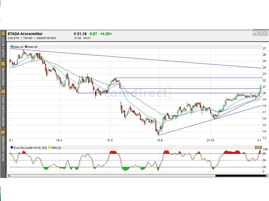Click the stochastic axis label 100
This screenshot has height=201, width=269.
[x=265, y=149]
